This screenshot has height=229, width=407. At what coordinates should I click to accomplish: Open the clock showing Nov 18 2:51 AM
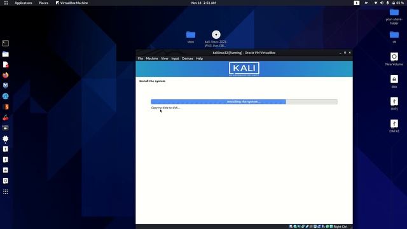(x=203, y=3)
